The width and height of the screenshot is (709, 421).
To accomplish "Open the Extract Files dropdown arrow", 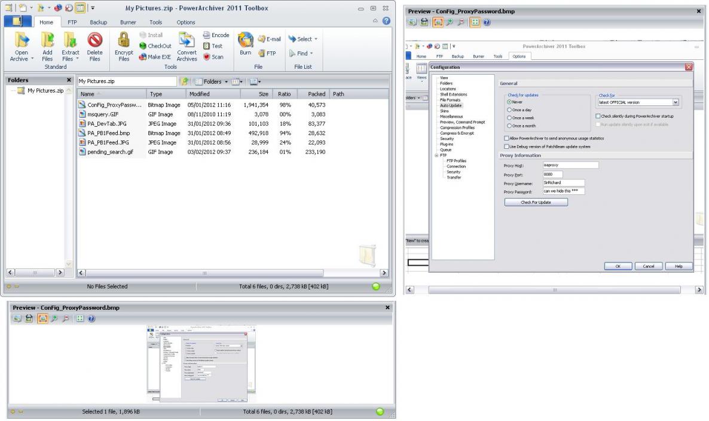I will 77,59.
